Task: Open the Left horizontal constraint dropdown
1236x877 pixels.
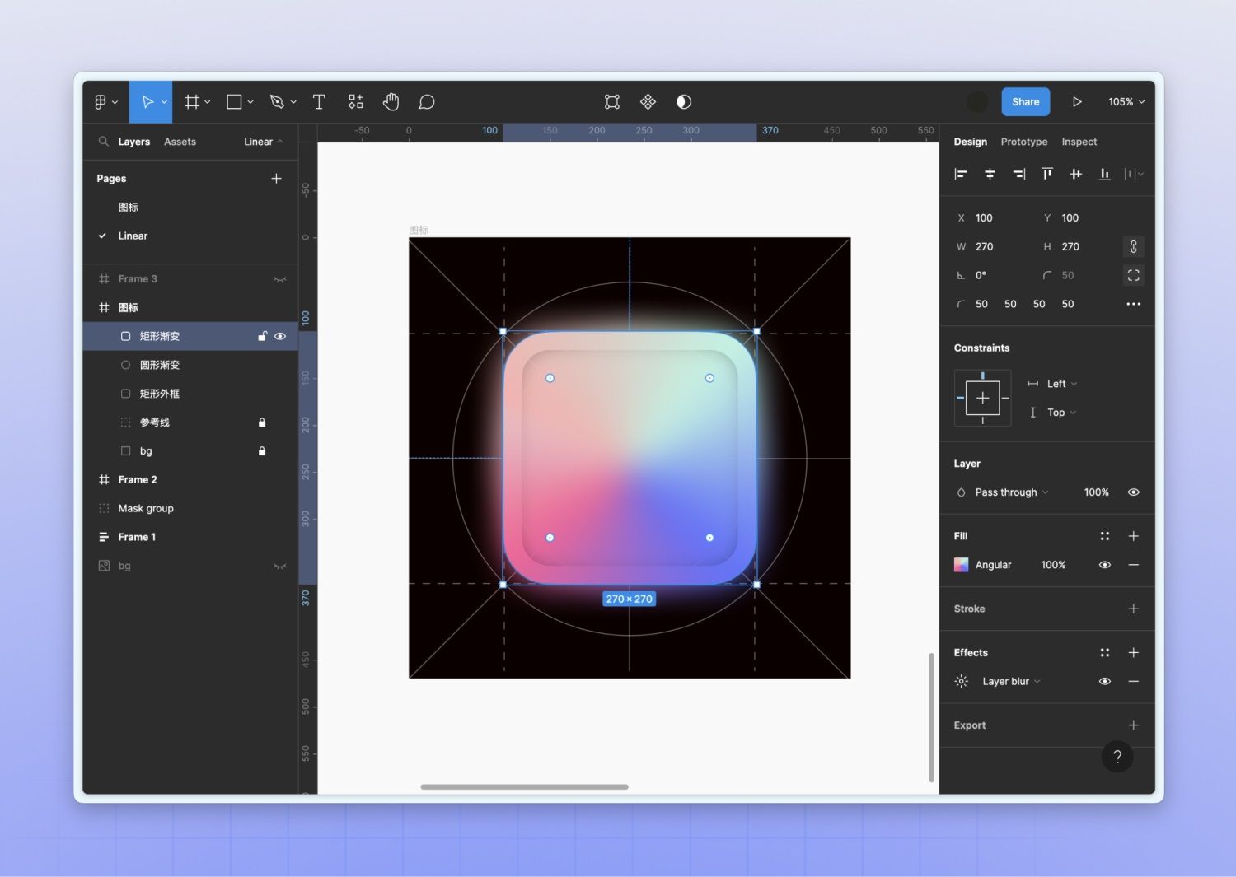Action: point(1061,384)
